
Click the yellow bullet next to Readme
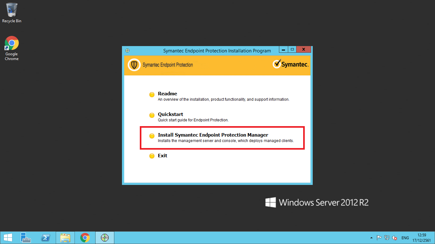click(x=152, y=95)
